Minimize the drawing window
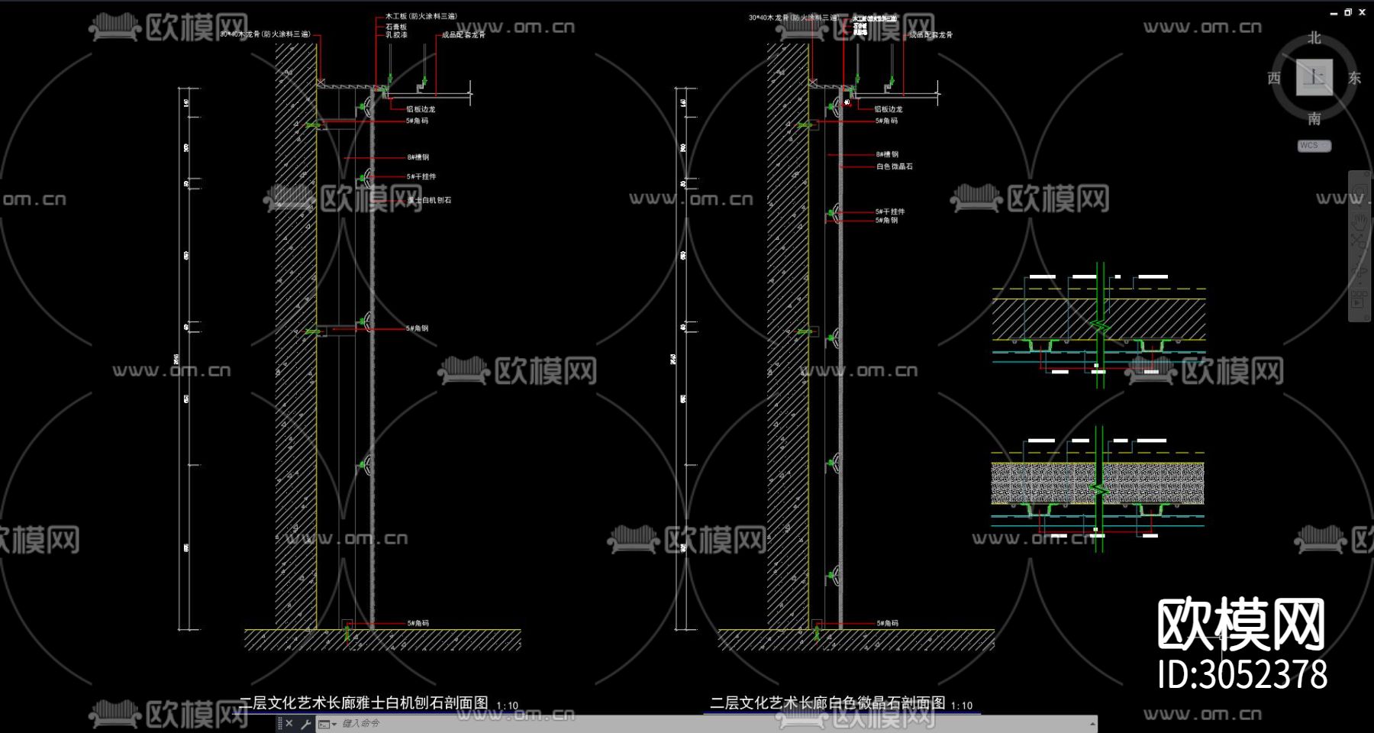Screen dimensions: 1374x733 coord(1334,13)
